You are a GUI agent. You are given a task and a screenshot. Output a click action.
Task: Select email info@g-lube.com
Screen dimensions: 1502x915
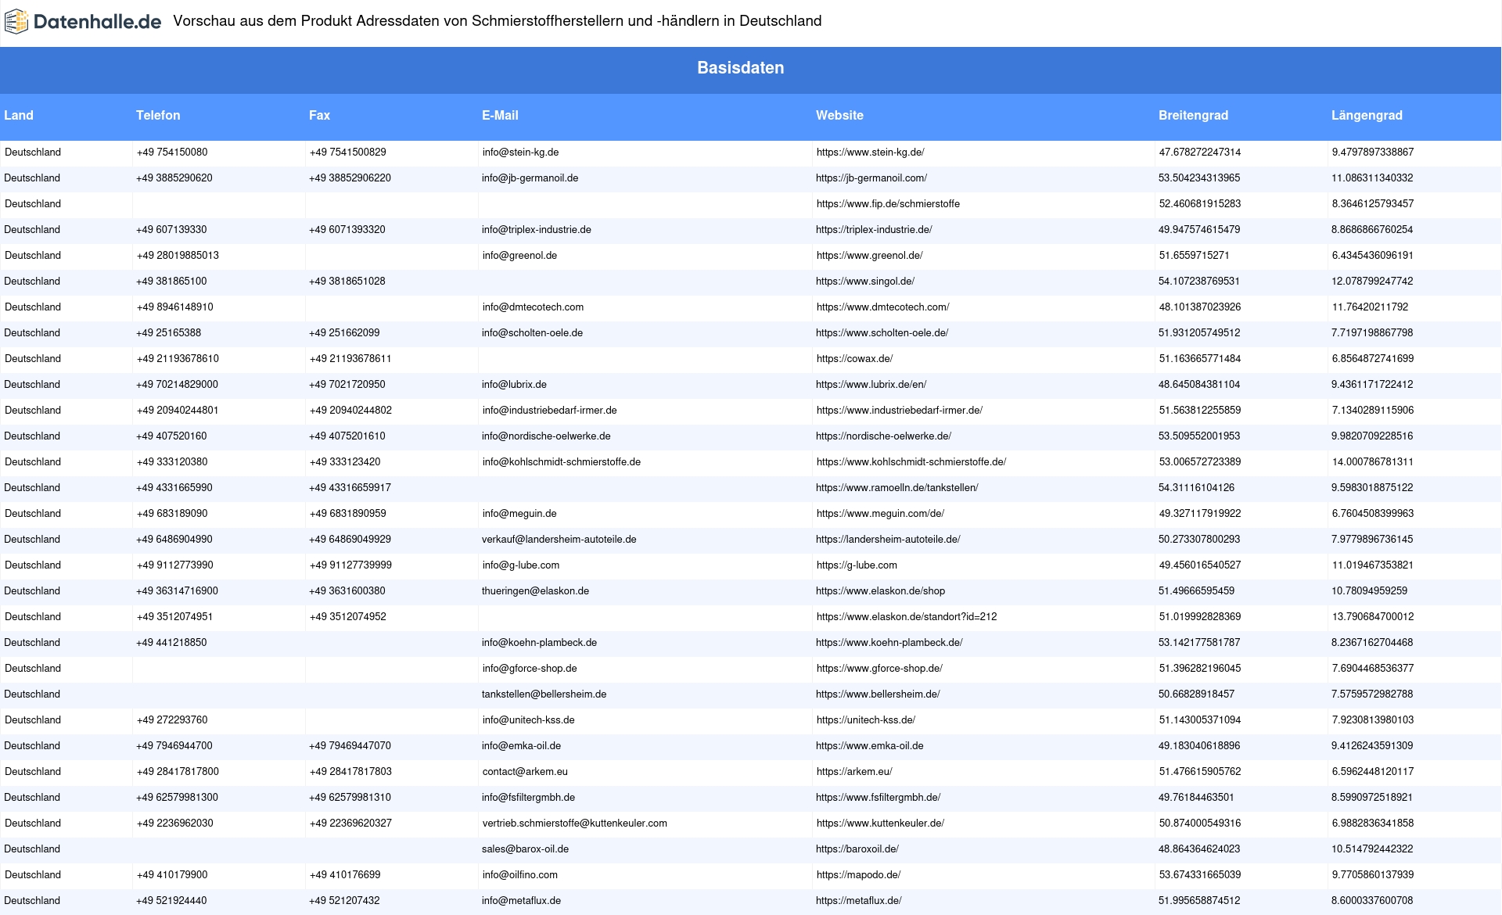pos(521,565)
